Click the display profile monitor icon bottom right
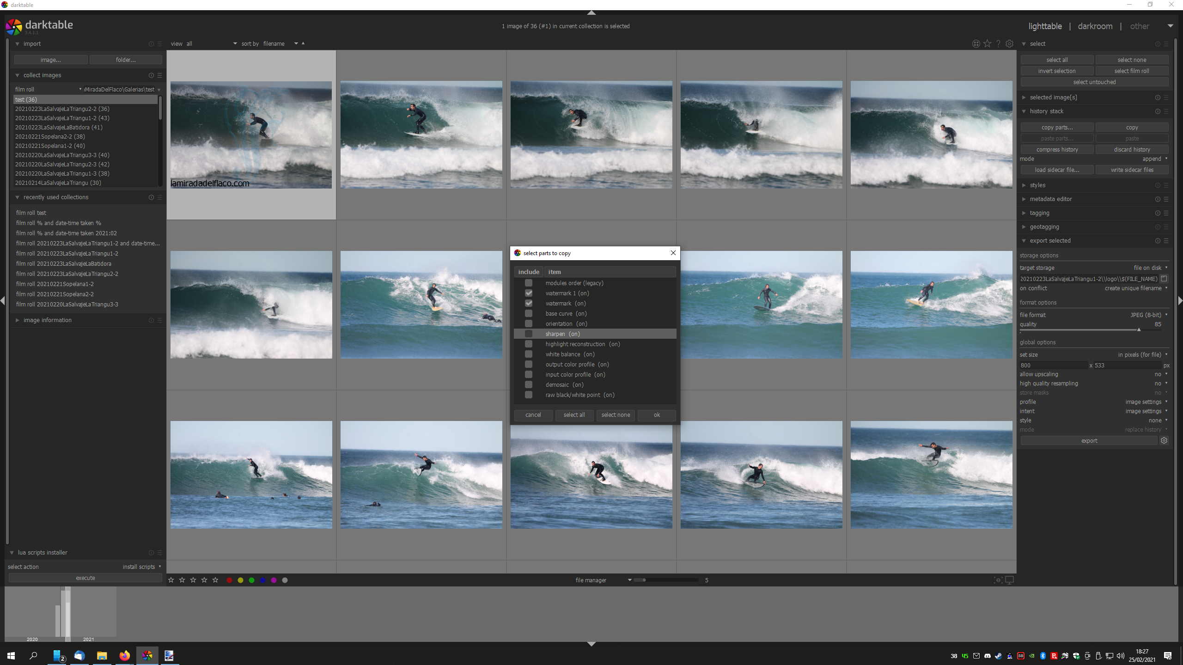This screenshot has height=665, width=1183. coord(1009,580)
